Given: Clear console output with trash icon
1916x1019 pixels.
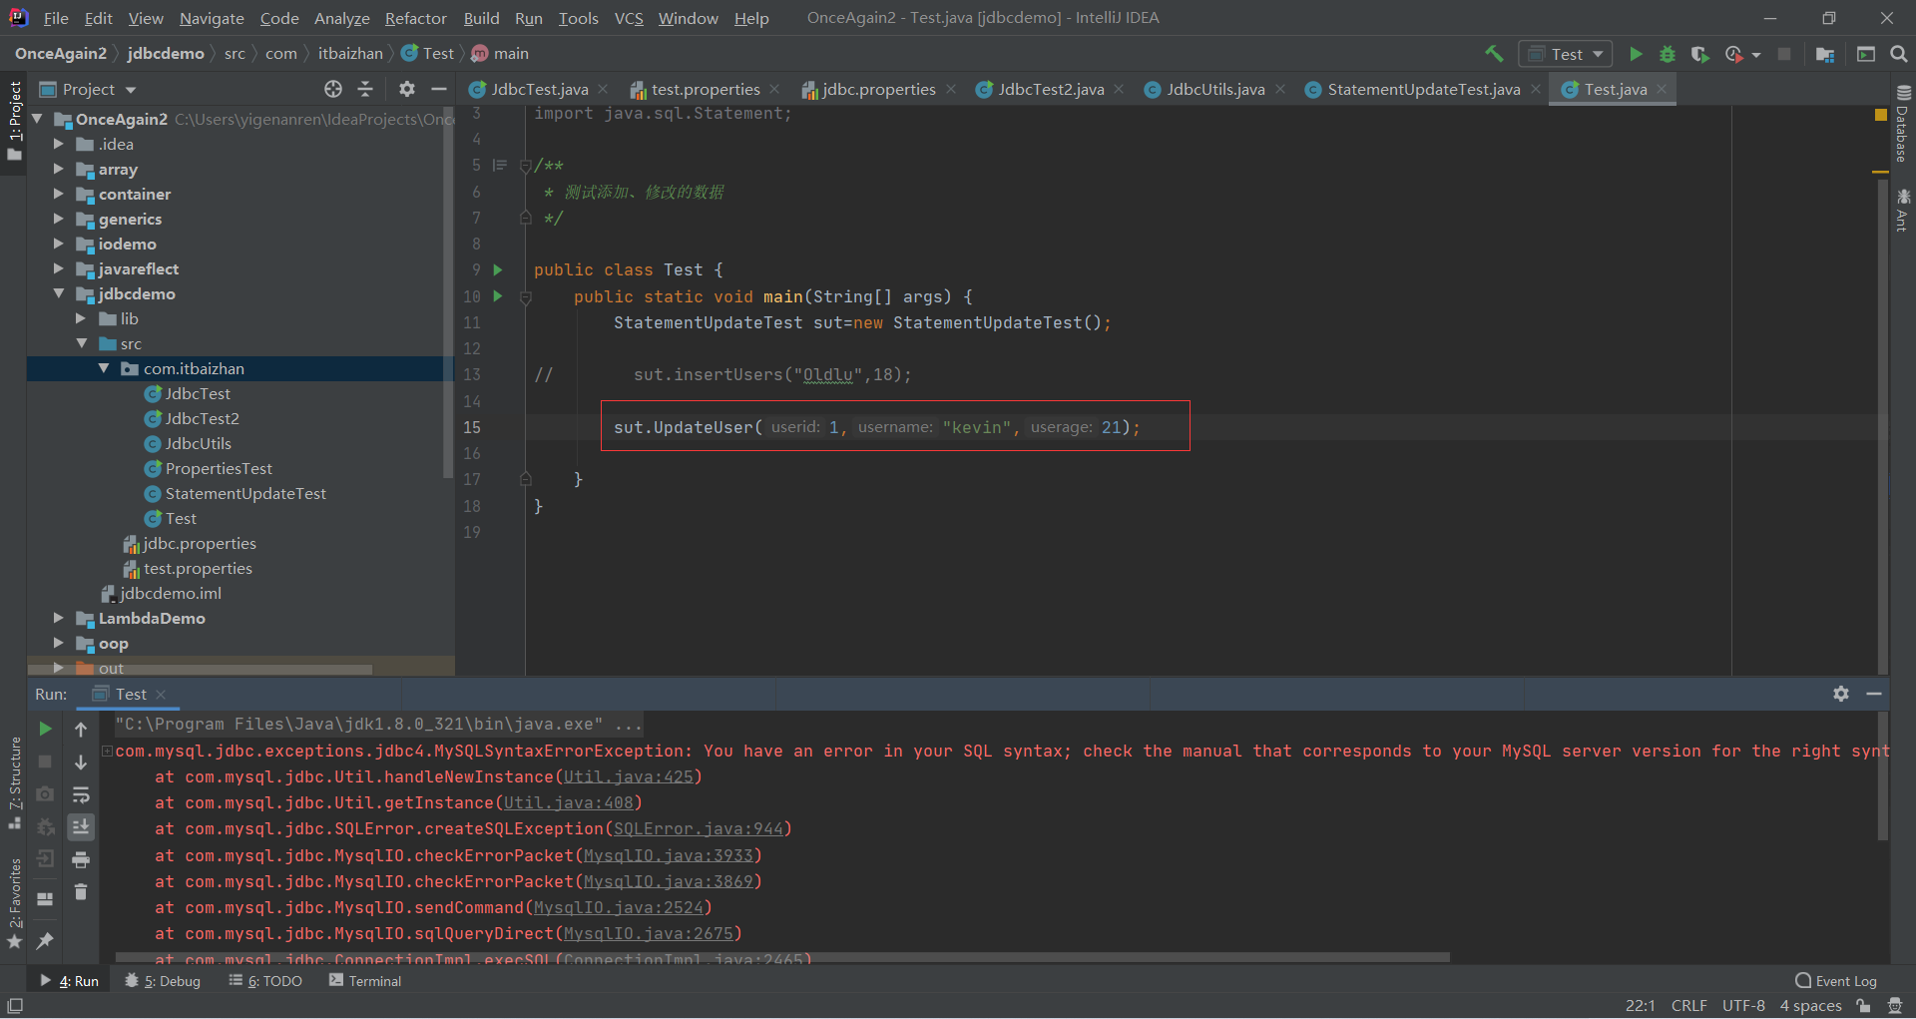Looking at the screenshot, I should [81, 892].
